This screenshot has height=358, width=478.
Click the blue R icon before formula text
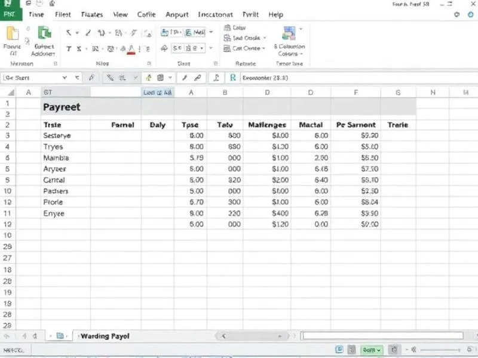pos(233,78)
